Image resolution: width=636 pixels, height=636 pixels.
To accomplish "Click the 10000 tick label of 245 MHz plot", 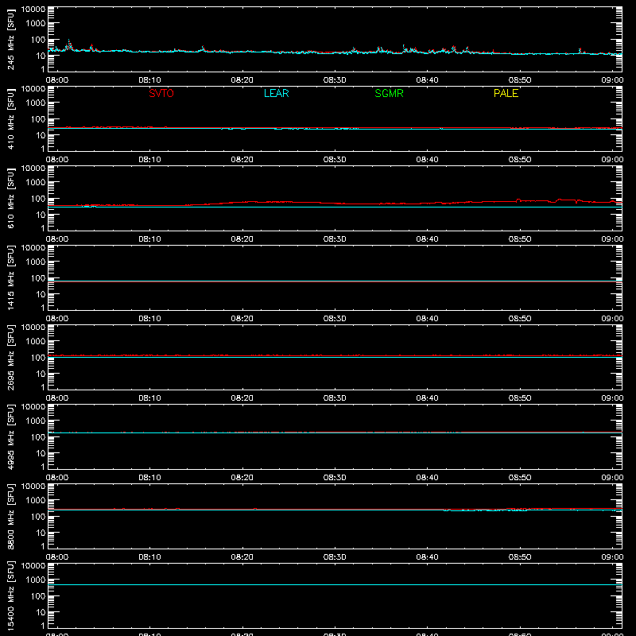I will tap(33, 10).
